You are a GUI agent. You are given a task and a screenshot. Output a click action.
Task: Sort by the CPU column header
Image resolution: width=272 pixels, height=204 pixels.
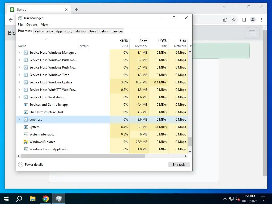(x=120, y=43)
